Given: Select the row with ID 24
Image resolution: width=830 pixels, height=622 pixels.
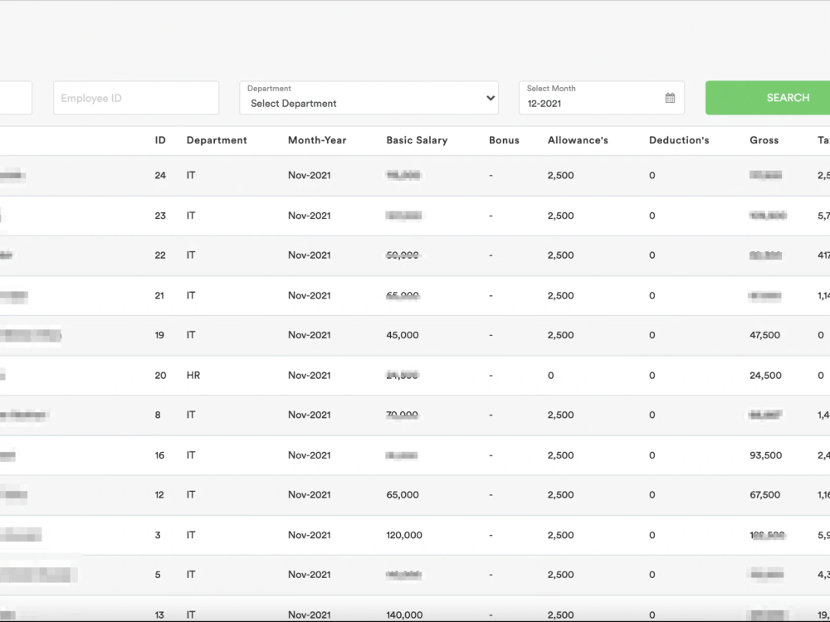Looking at the screenshot, I should point(415,176).
